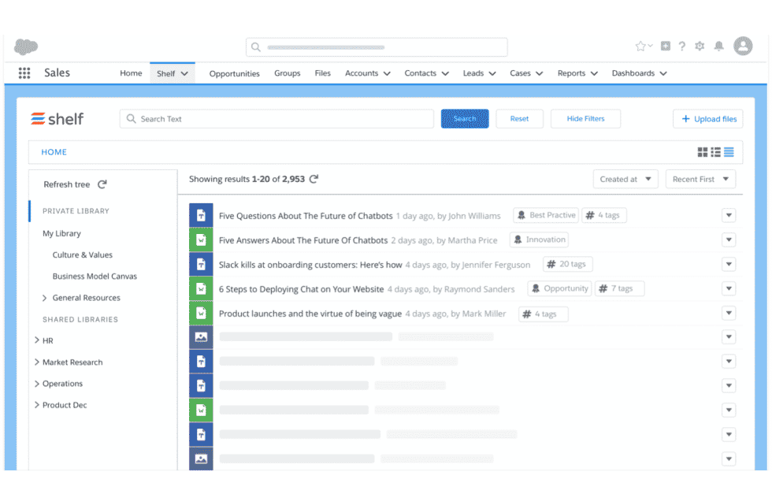Open the Created at sort dropdown
Screen dimensions: 772x494
(x=625, y=179)
